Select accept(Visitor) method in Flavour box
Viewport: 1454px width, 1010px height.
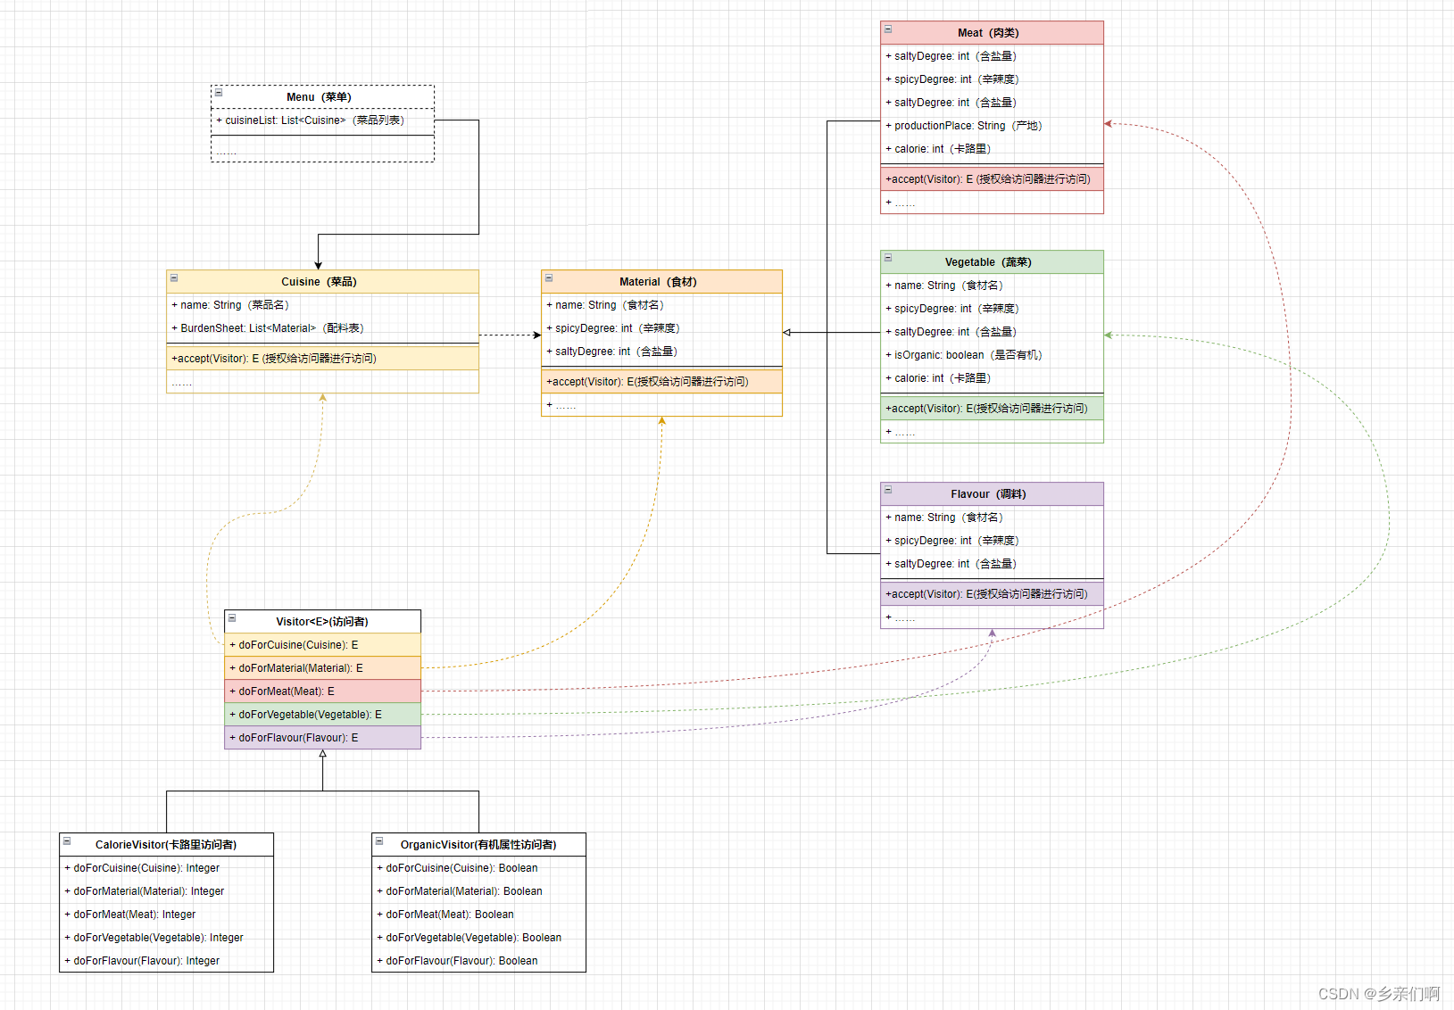click(x=993, y=594)
